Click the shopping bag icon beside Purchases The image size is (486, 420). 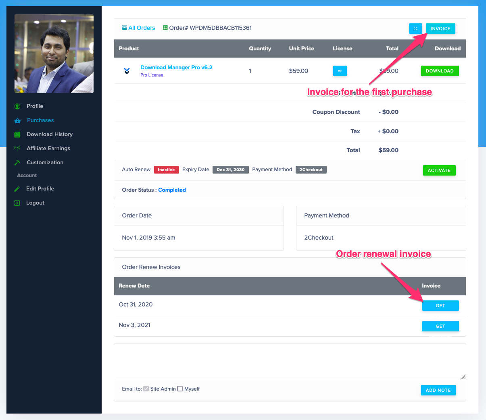[x=17, y=120]
